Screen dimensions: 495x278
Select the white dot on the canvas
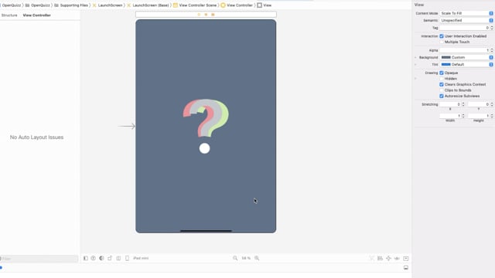(204, 148)
